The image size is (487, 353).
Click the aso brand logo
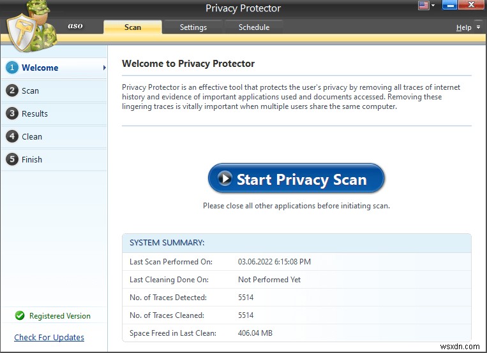click(x=75, y=27)
